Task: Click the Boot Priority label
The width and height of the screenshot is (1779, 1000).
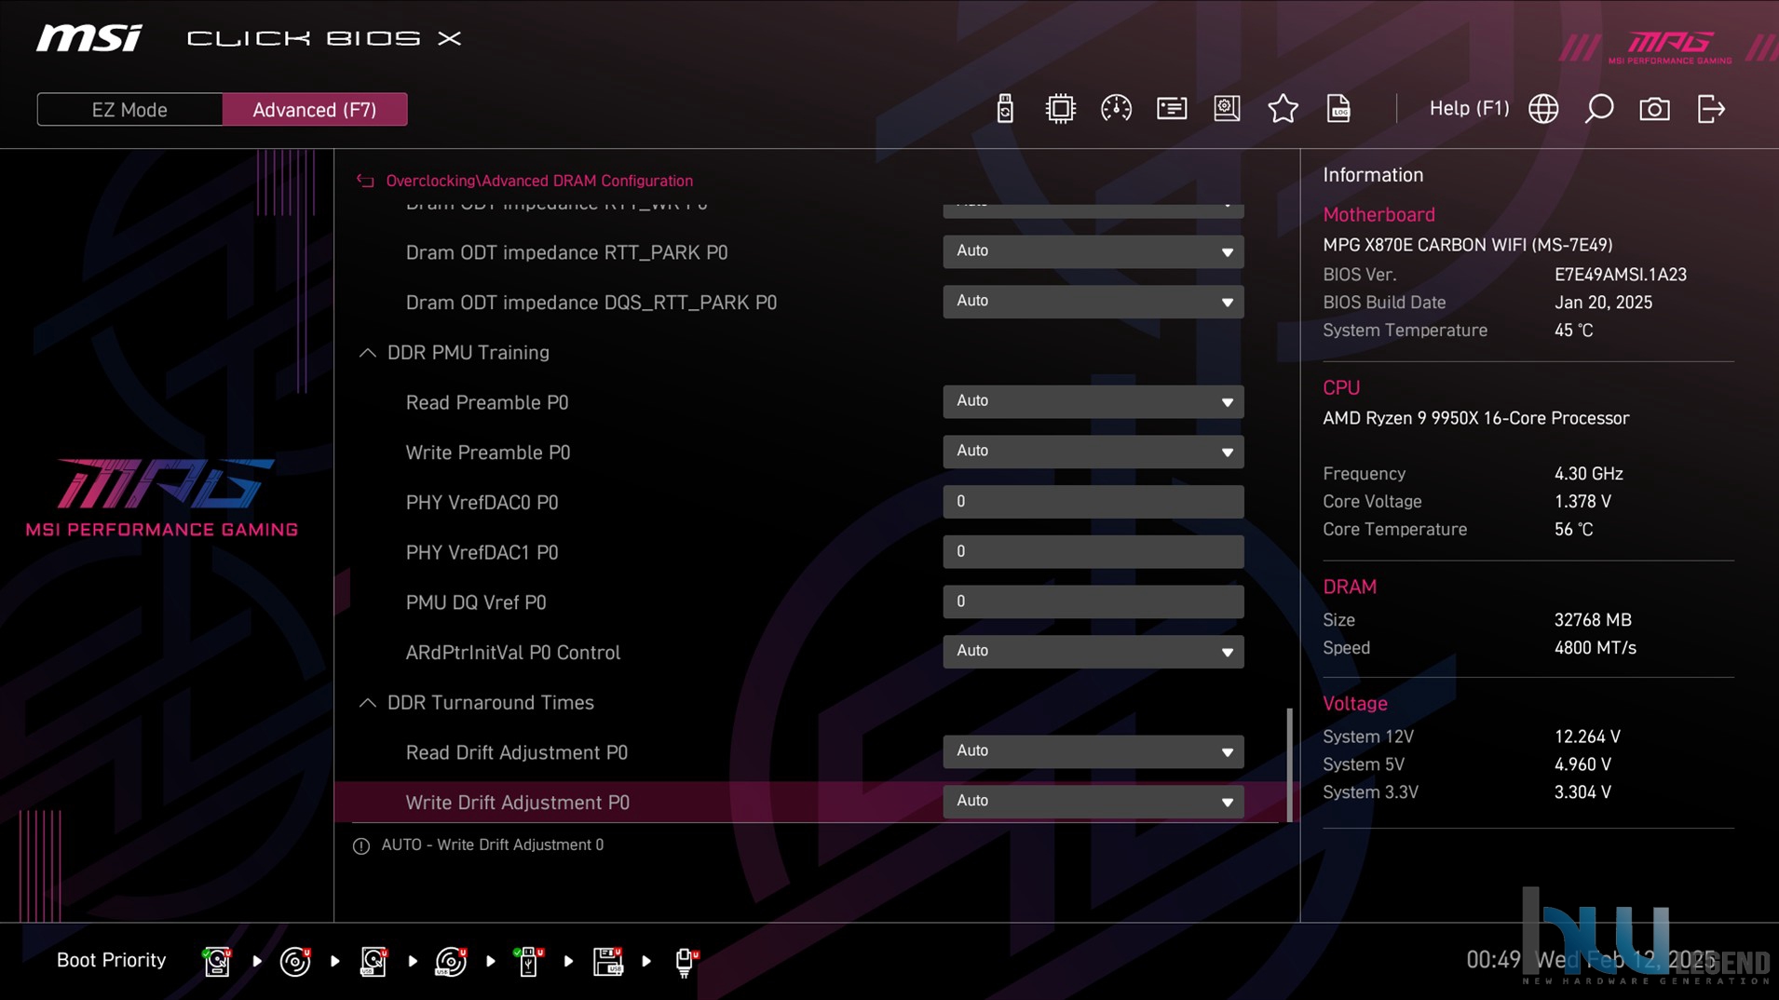Action: tap(111, 960)
